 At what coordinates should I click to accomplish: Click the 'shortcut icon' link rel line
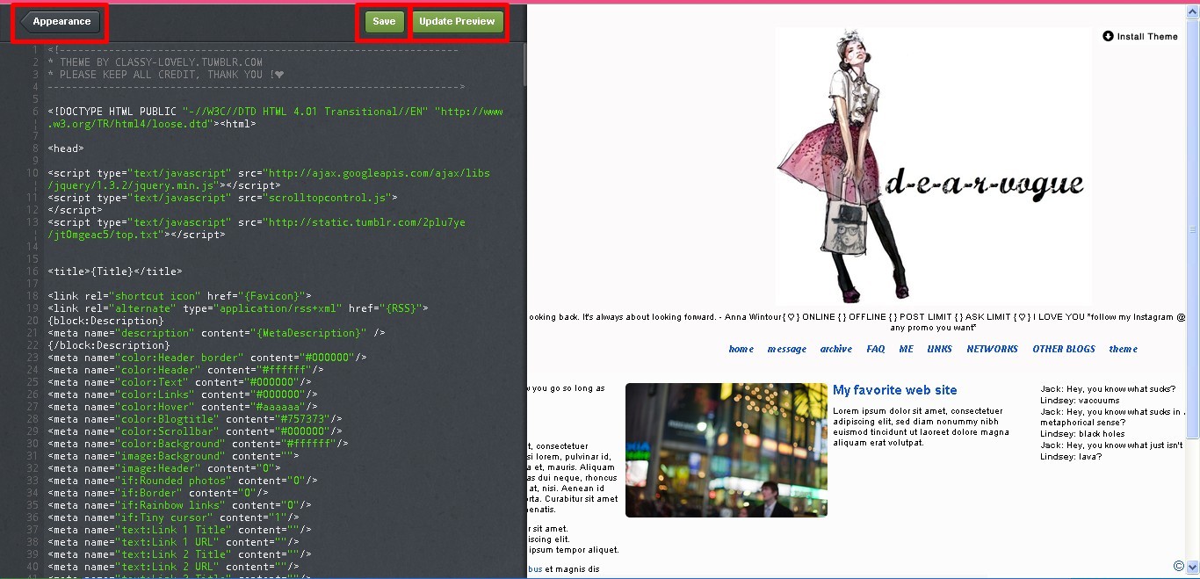pyautogui.click(x=180, y=296)
